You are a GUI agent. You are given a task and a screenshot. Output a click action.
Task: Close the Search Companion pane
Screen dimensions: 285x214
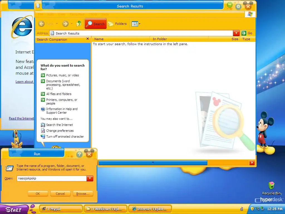pos(88,39)
